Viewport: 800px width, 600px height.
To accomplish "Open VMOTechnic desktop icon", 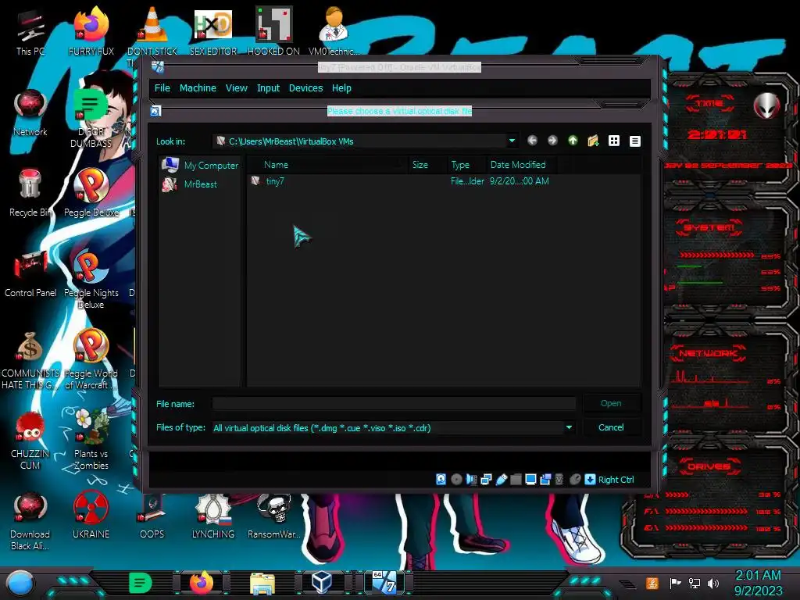I will pos(334,30).
